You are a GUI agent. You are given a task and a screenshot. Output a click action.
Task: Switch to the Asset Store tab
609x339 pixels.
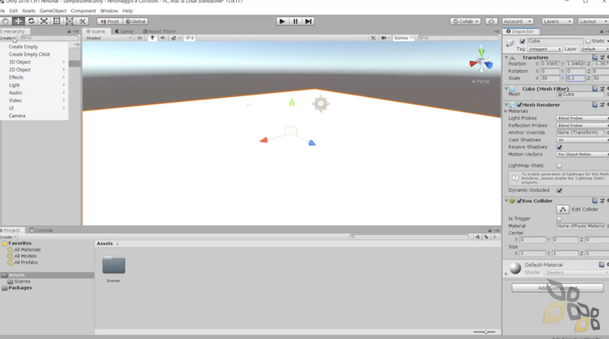coord(159,31)
